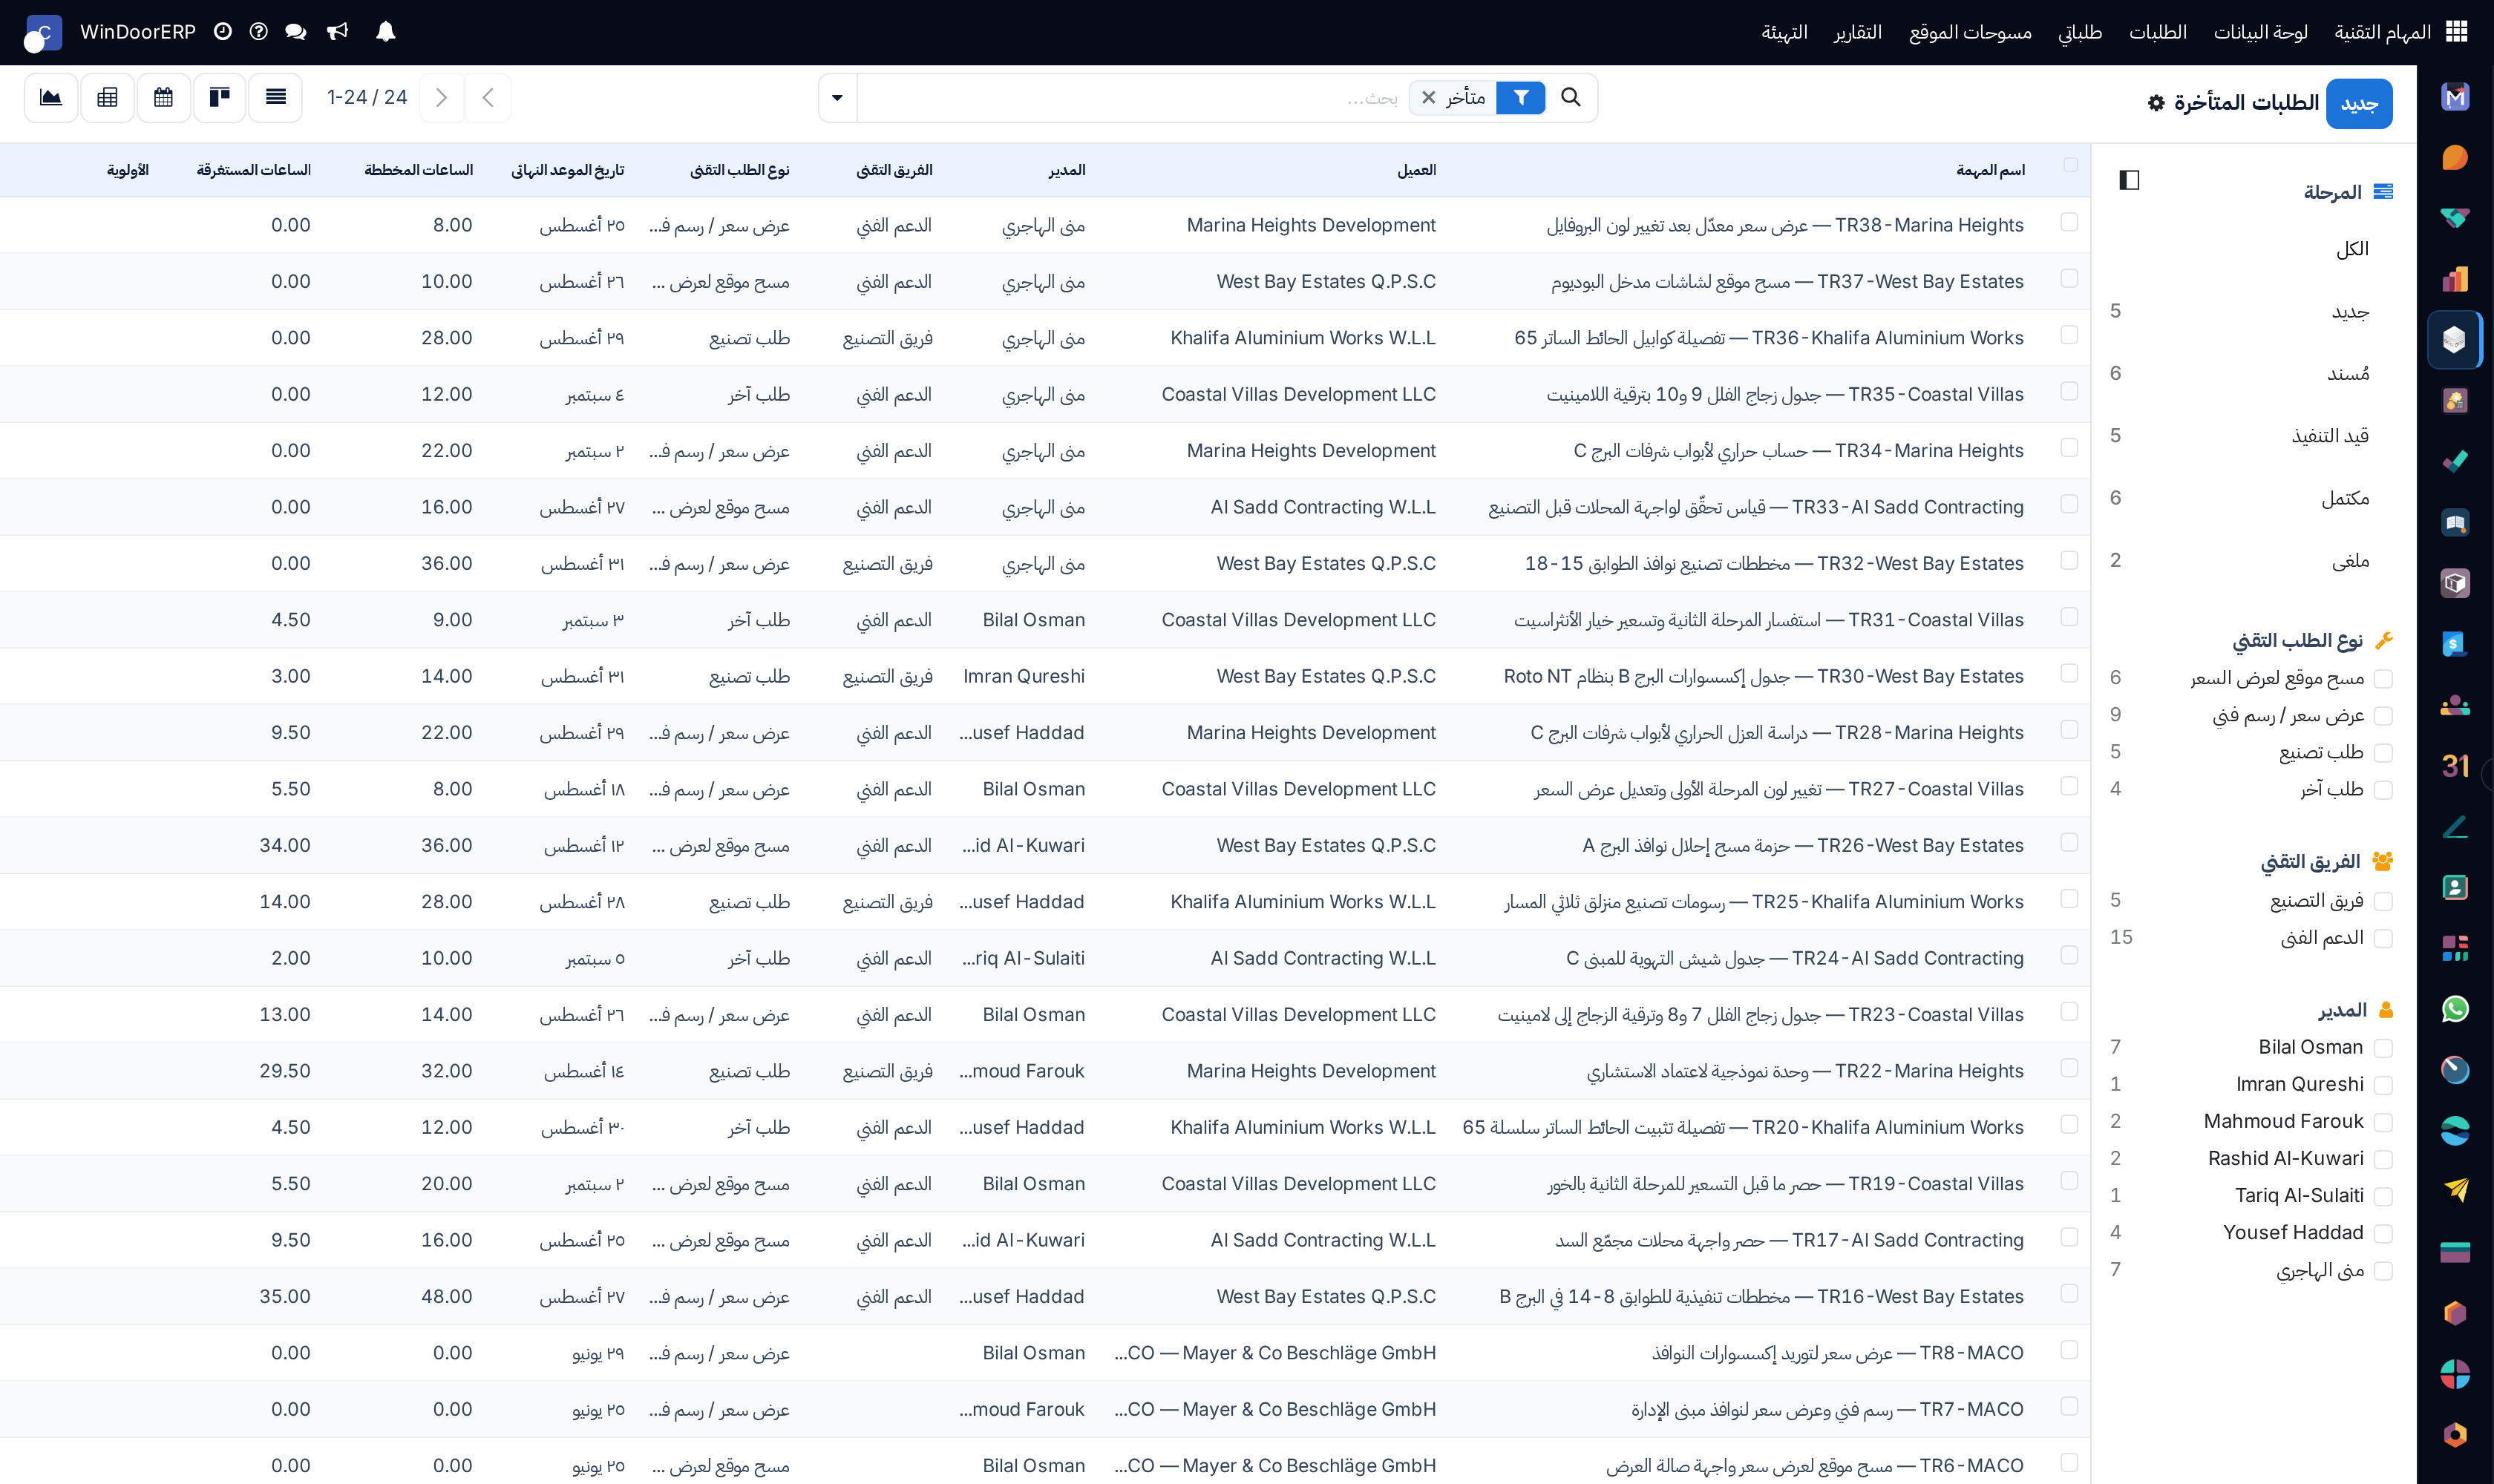Tick manager filter Bilal Osman
Screen dimensions: 2494x1484
(x=2383, y=1048)
